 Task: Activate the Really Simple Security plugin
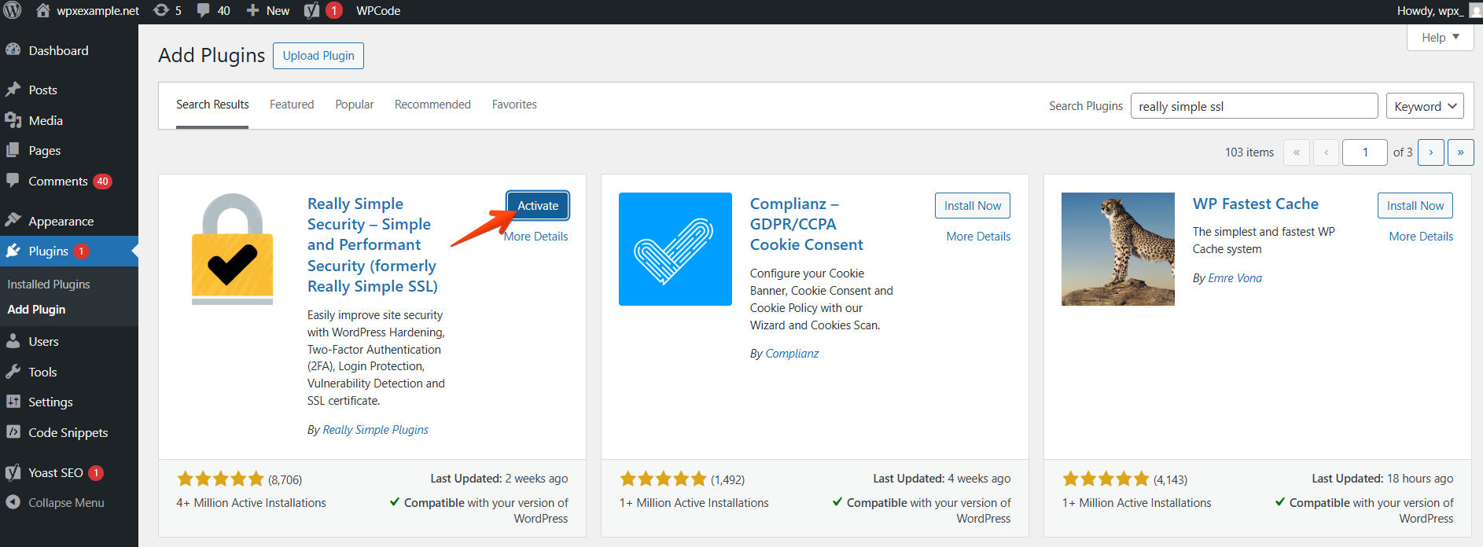pos(538,206)
